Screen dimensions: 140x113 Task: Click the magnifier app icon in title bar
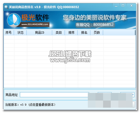(x=6, y=7)
